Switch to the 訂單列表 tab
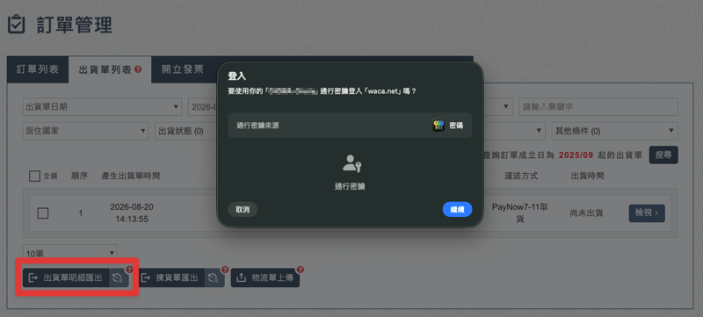This screenshot has width=703, height=317. pos(38,69)
